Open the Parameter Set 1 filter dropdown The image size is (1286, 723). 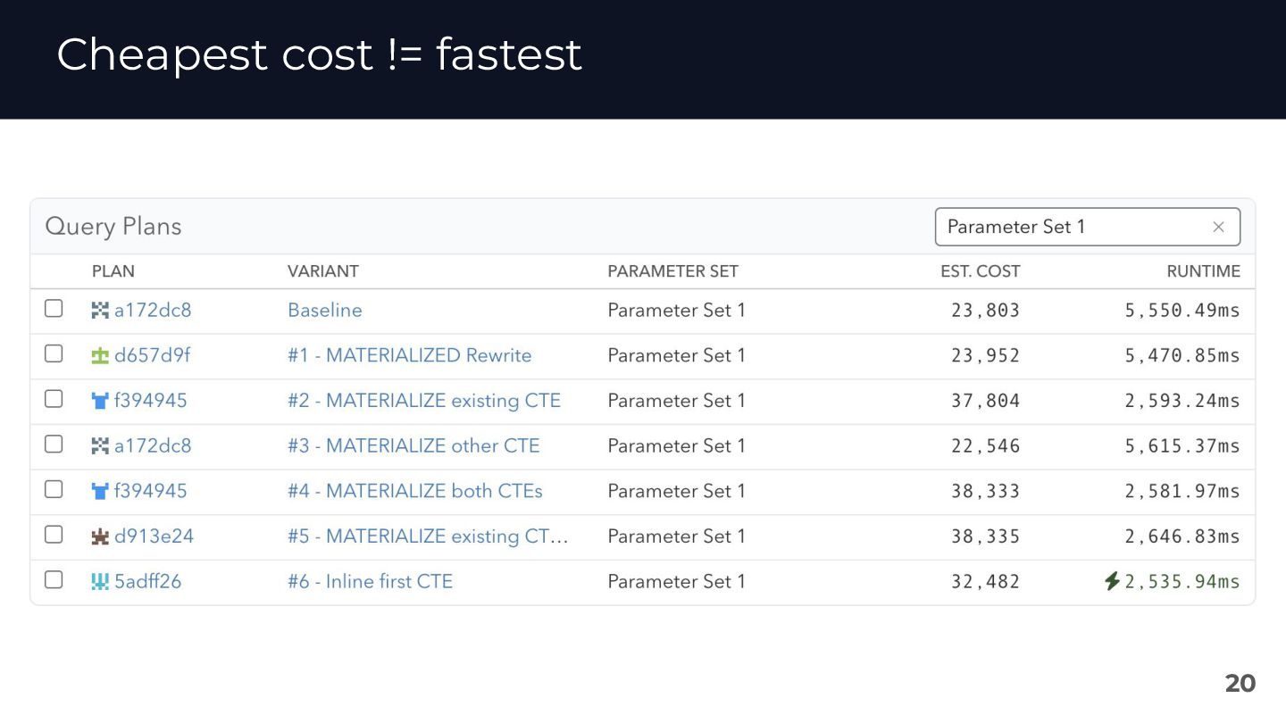coord(1072,227)
